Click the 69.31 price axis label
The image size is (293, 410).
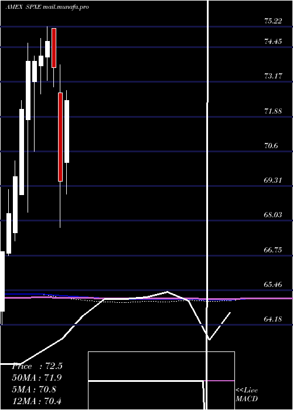click(273, 180)
